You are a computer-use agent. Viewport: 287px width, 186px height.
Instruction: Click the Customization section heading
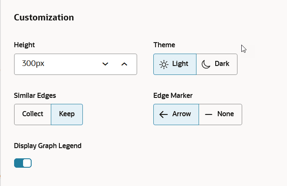(44, 17)
